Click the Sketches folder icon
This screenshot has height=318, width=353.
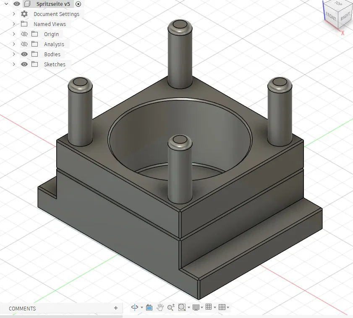34,64
